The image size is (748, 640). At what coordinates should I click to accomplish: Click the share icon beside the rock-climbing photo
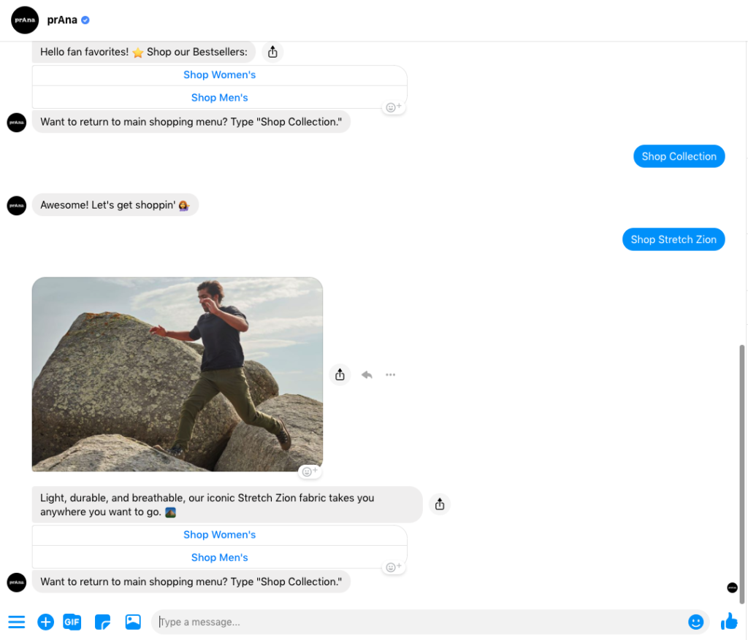click(340, 374)
